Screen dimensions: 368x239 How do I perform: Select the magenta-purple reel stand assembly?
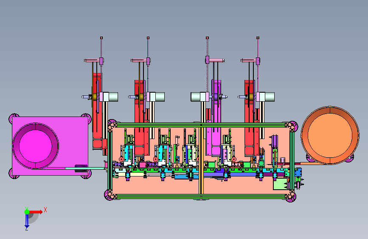click(216, 118)
